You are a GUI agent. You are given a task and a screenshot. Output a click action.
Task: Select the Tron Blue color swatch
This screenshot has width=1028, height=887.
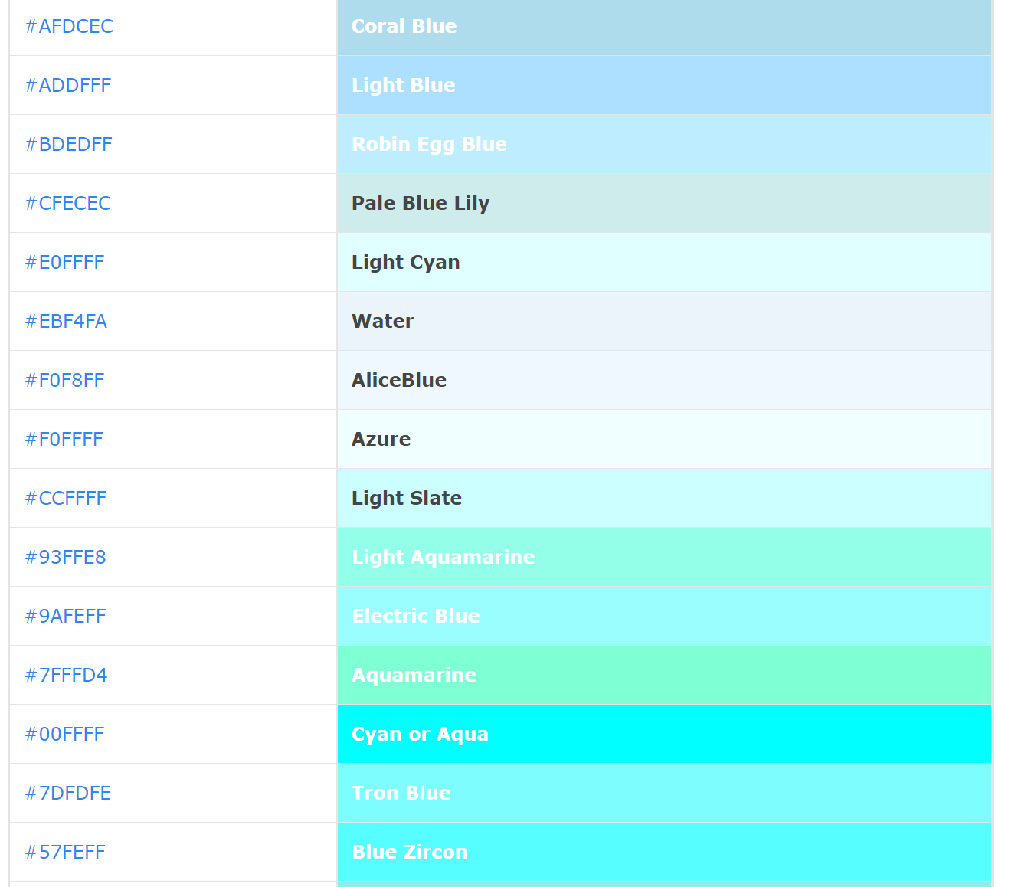[663, 794]
